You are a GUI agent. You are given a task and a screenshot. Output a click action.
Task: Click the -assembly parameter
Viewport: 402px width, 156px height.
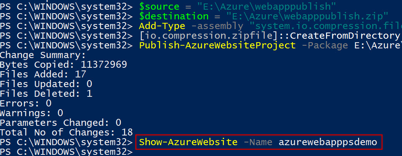pos(218,26)
